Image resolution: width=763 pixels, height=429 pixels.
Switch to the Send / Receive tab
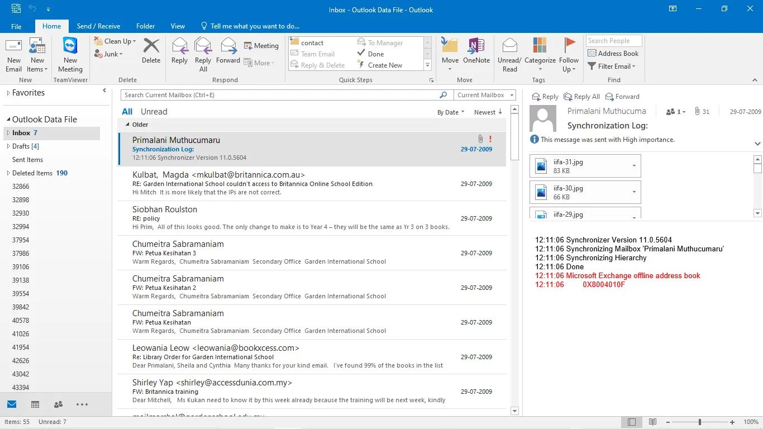click(98, 26)
